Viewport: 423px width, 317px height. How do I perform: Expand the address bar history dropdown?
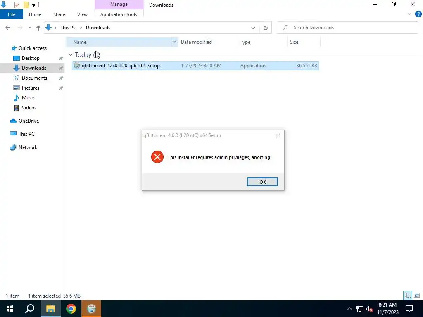pyautogui.click(x=253, y=28)
